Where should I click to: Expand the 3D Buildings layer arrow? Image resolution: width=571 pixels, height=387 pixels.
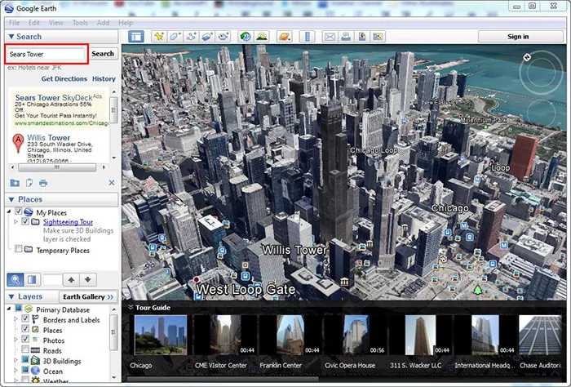pyautogui.click(x=15, y=360)
